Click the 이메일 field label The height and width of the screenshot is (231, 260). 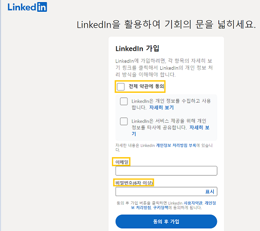pos(122,162)
